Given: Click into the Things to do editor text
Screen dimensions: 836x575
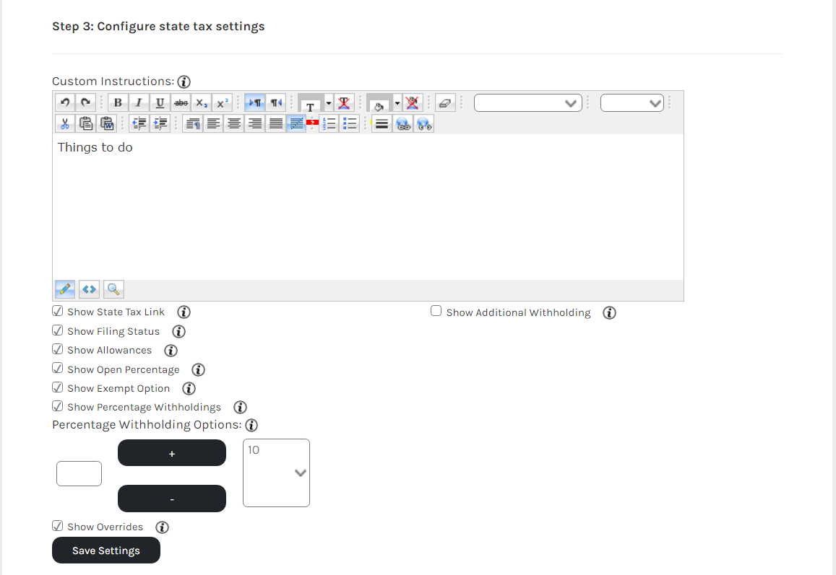Looking at the screenshot, I should pos(95,147).
